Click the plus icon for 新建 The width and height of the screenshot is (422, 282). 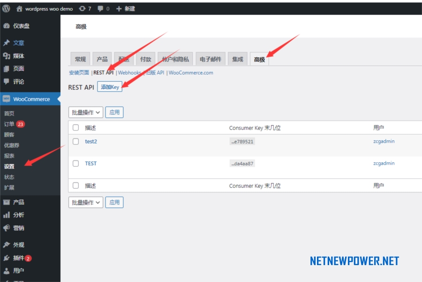tap(119, 8)
